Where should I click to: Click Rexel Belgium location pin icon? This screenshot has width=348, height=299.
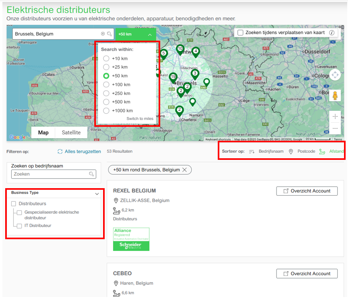click(x=116, y=201)
